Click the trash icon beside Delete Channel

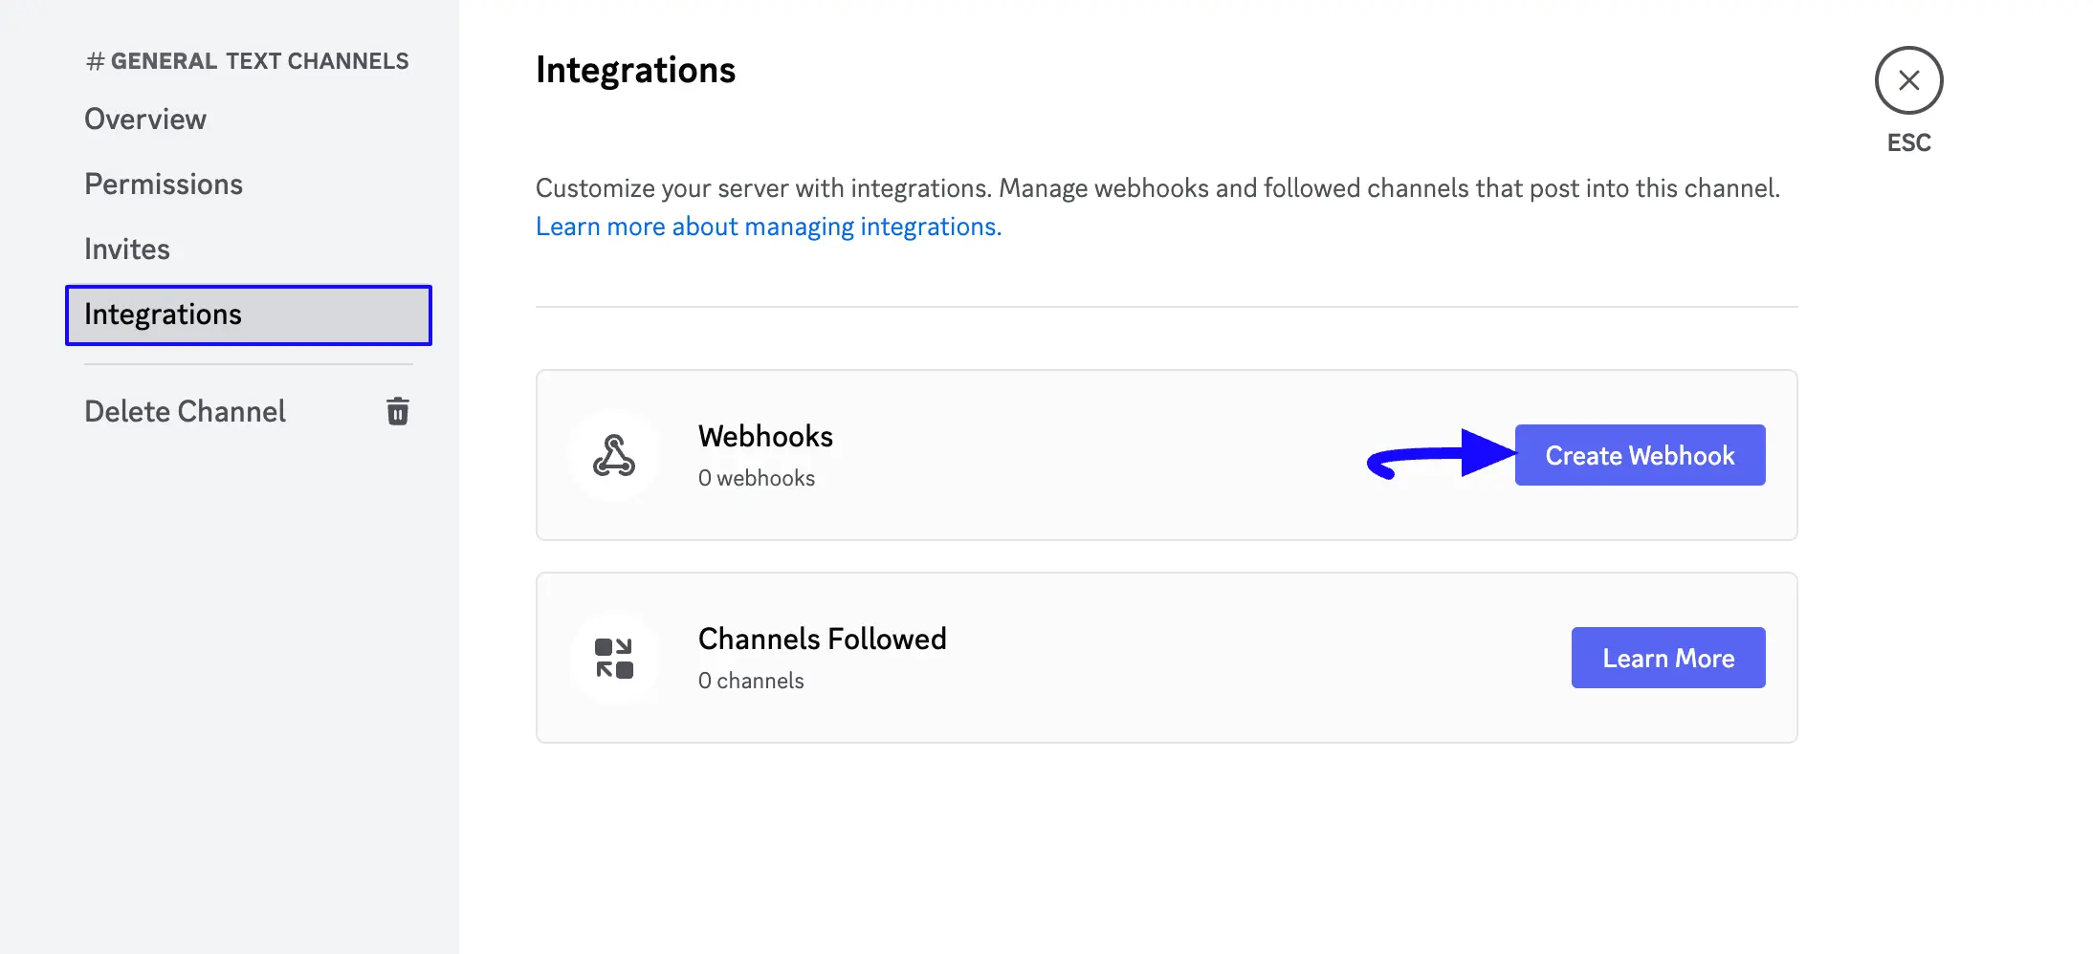pos(398,411)
